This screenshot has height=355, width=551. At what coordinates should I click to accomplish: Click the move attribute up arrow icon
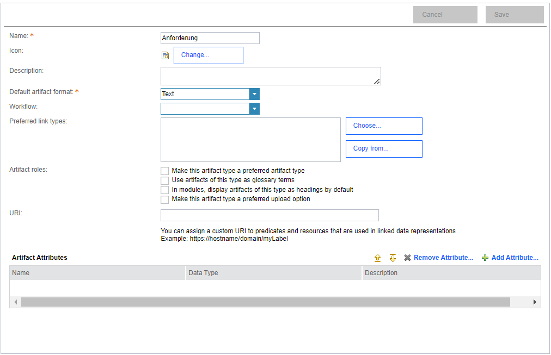(377, 258)
